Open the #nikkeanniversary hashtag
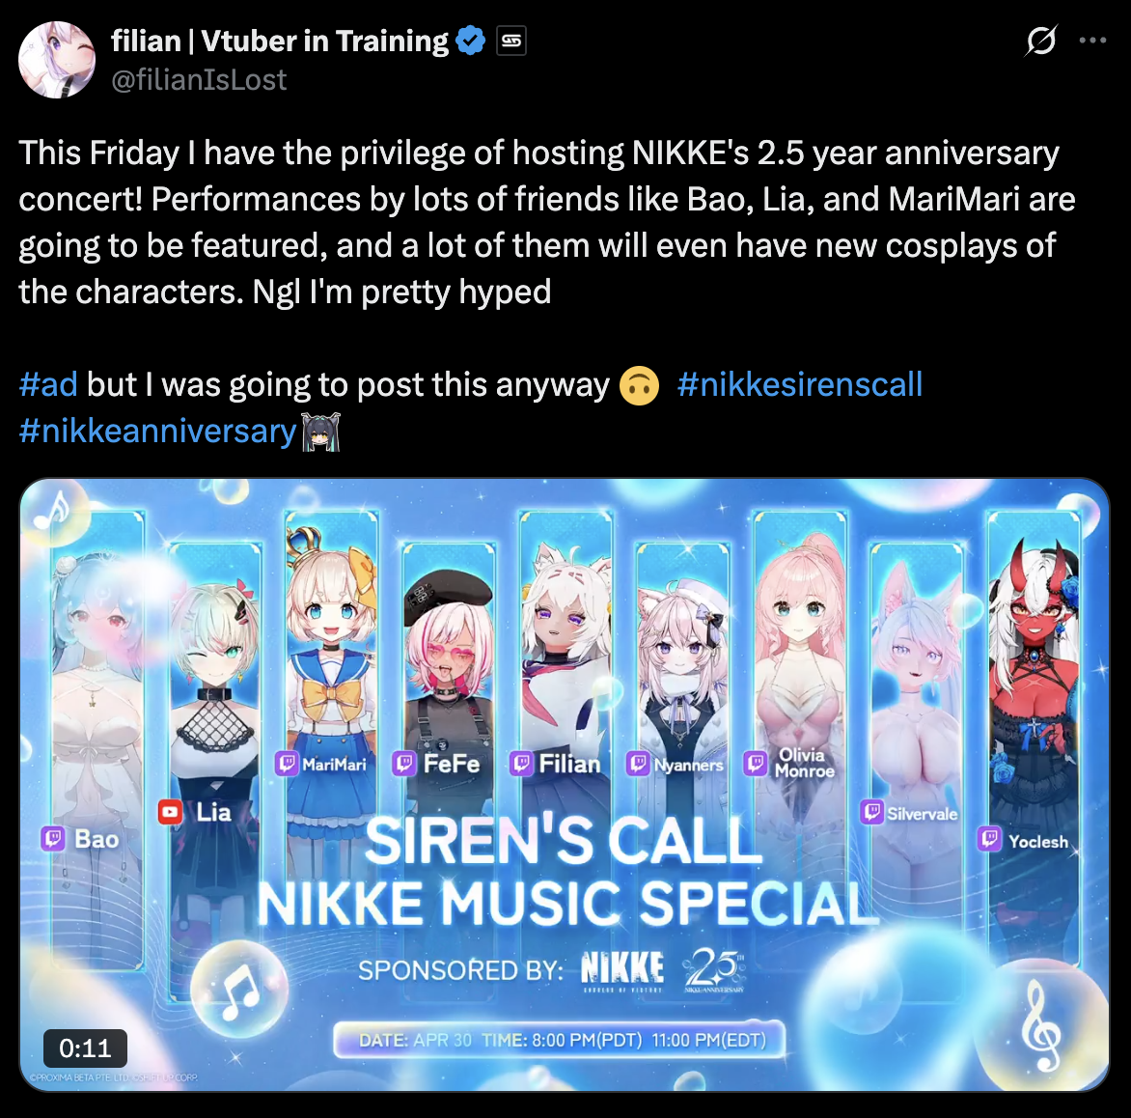Viewport: 1131px width, 1118px height. (158, 431)
